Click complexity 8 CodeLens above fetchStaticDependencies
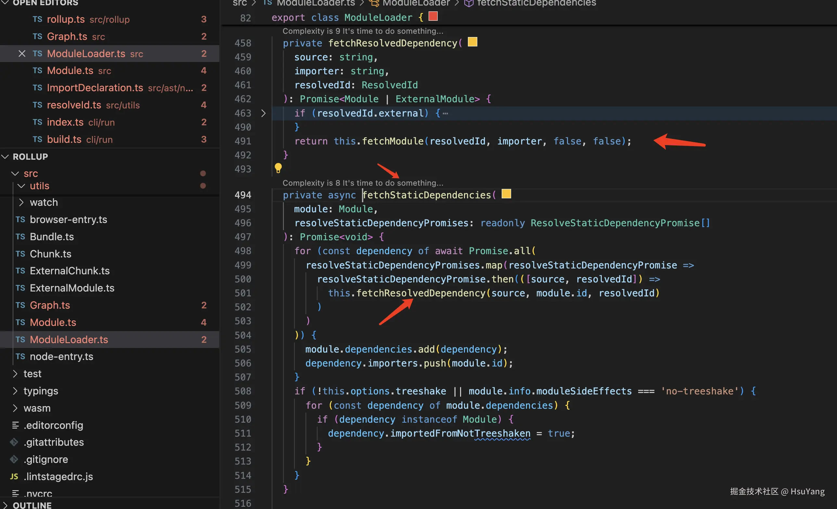 click(x=363, y=183)
